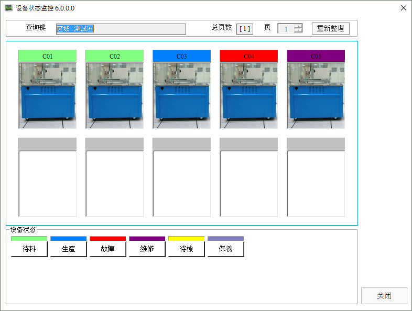Click empty device slot below C03
The height and width of the screenshot is (311, 412).
pos(181,183)
